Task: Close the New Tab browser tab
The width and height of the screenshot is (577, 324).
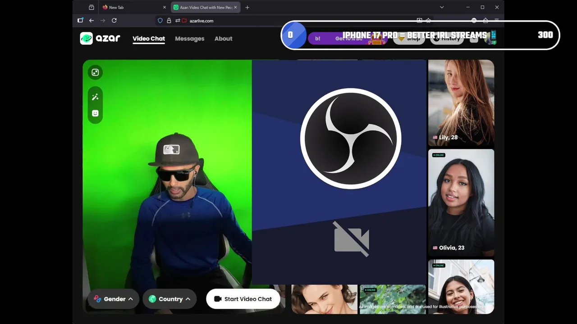Action: (x=165, y=7)
